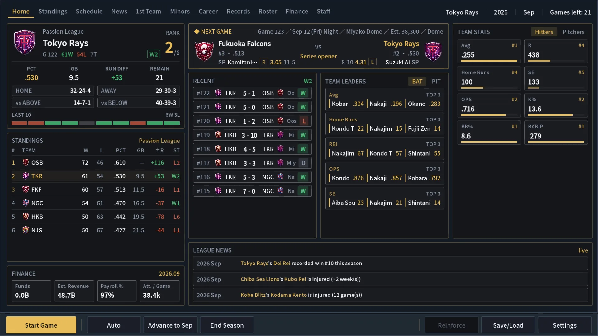The height and width of the screenshot is (336, 598).
Task: Toggle team leaders to PIT
Action: tap(436, 81)
